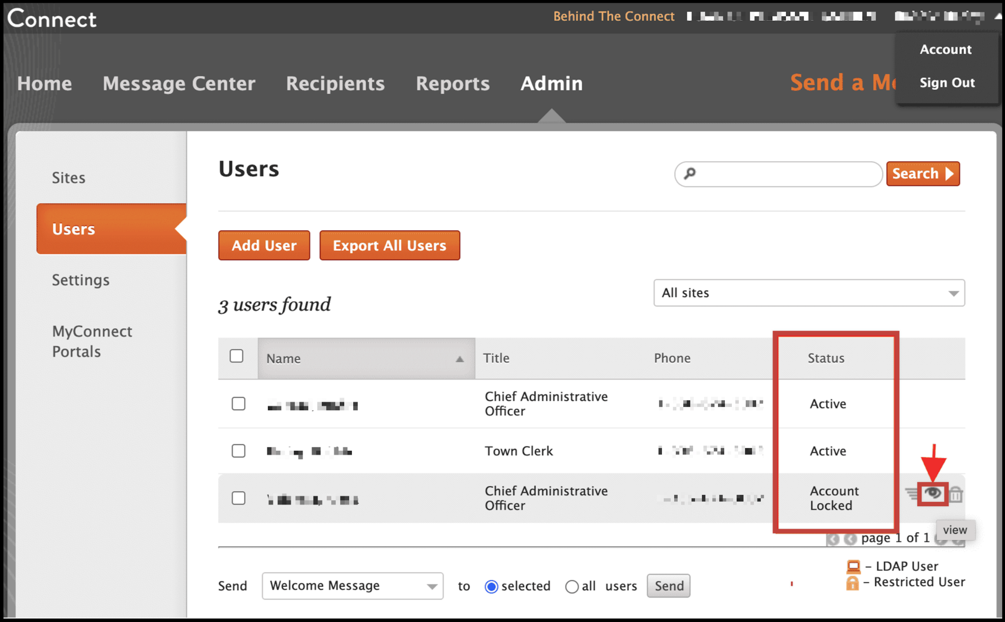Choose the 'all users' radio button
Image resolution: width=1005 pixels, height=622 pixels.
click(572, 586)
